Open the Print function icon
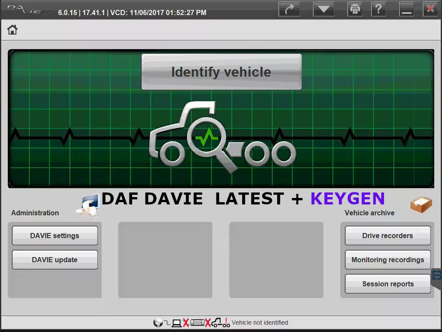442x332 pixels. pos(355,9)
